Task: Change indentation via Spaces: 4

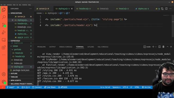Action: [116, 87]
